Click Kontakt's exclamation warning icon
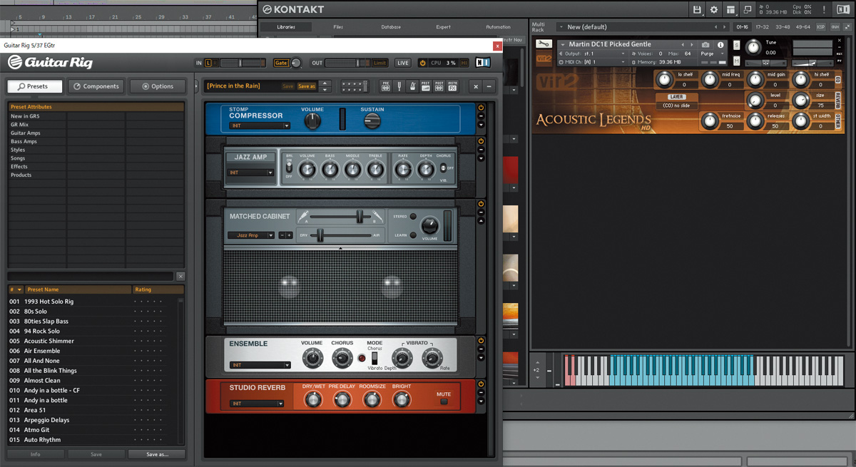This screenshot has height=467, width=856. [823, 9]
